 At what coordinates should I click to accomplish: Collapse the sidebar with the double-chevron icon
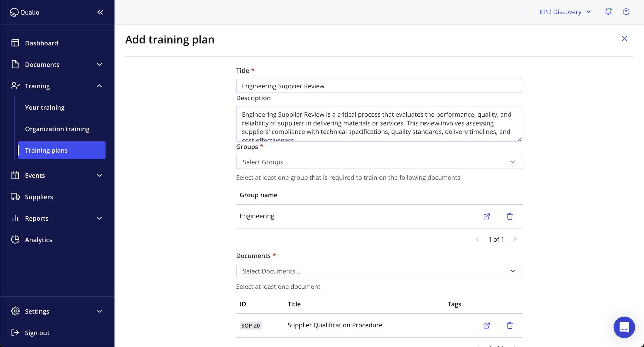[x=100, y=12]
